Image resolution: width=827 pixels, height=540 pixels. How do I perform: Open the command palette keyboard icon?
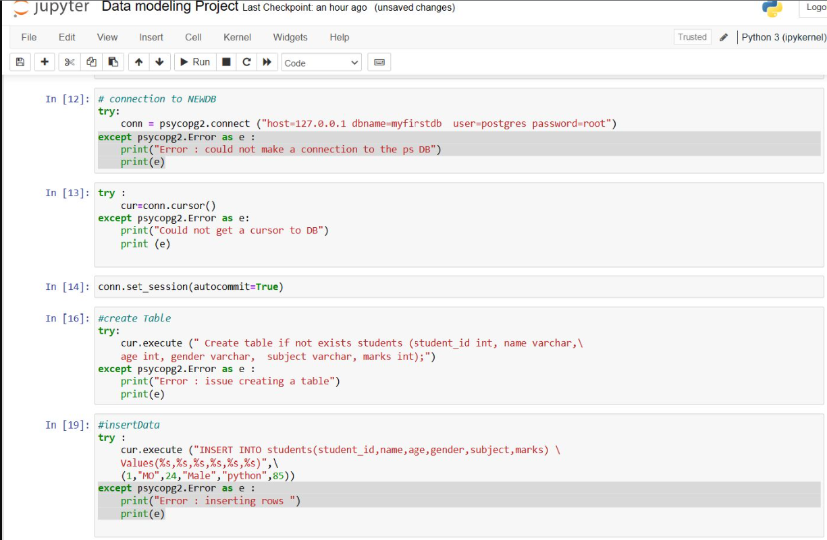pyautogui.click(x=379, y=61)
